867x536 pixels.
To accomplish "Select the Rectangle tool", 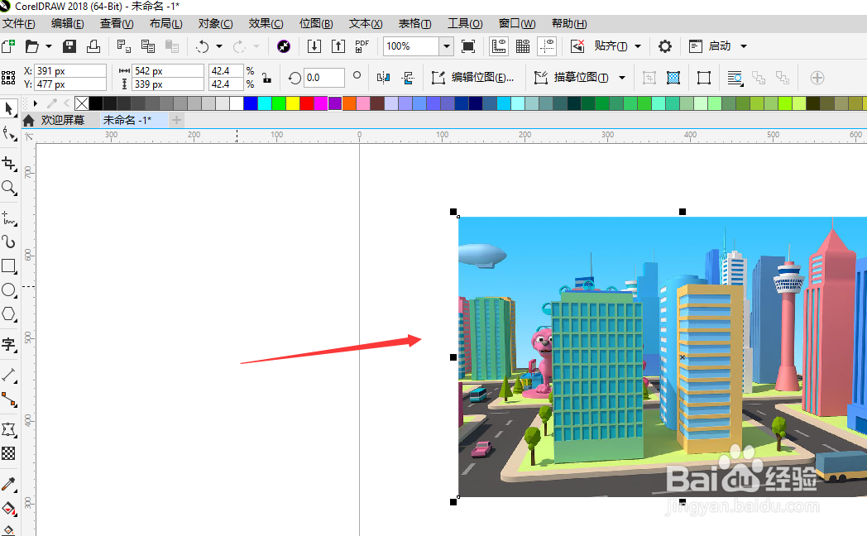I will point(9,266).
